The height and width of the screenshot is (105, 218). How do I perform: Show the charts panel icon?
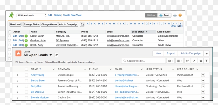[201, 61]
